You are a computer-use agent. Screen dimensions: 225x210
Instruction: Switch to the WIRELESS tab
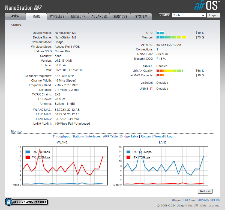click(57, 16)
